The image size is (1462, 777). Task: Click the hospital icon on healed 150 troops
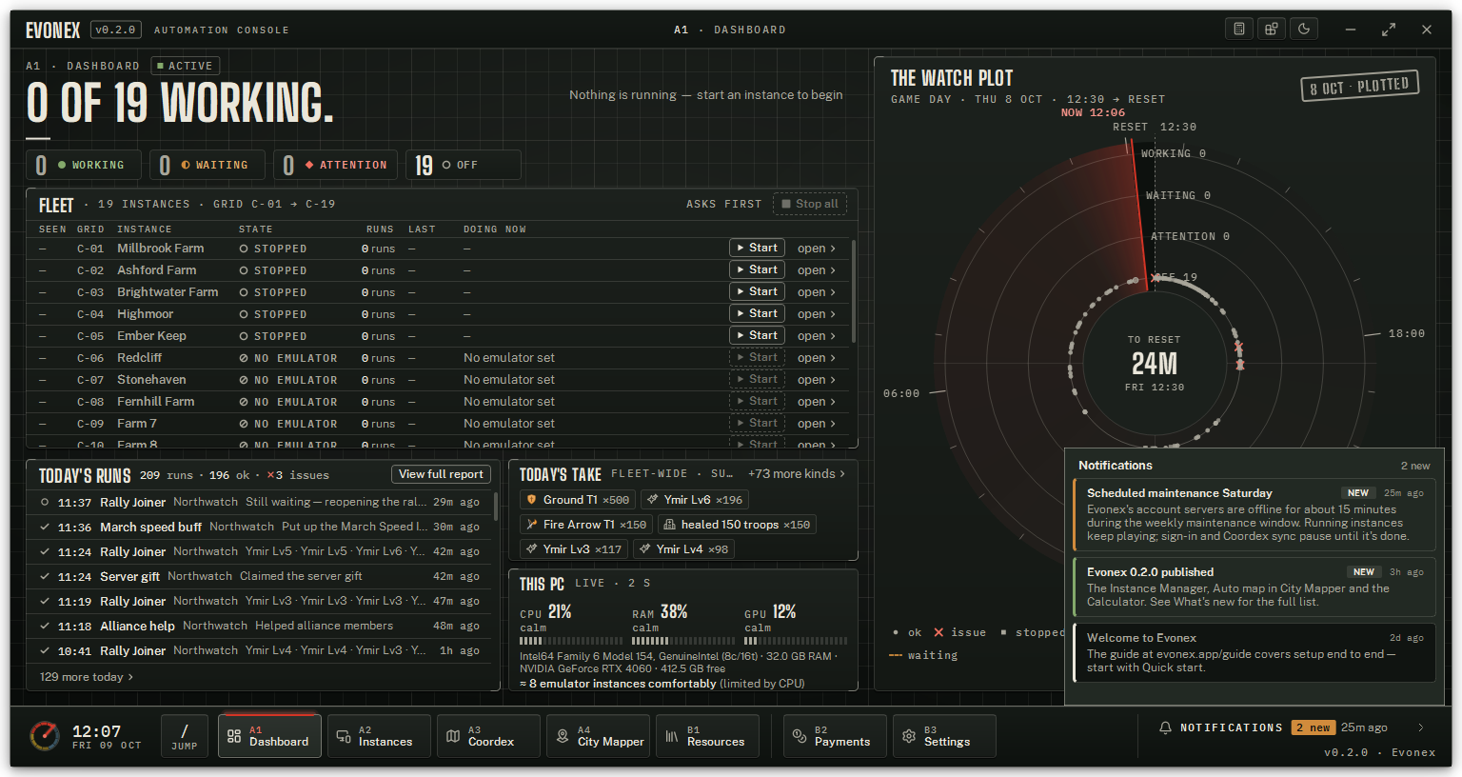pos(669,525)
